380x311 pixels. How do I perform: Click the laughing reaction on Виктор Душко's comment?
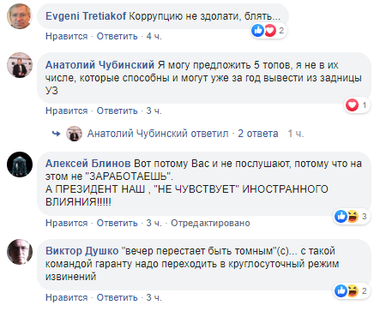click(353, 291)
